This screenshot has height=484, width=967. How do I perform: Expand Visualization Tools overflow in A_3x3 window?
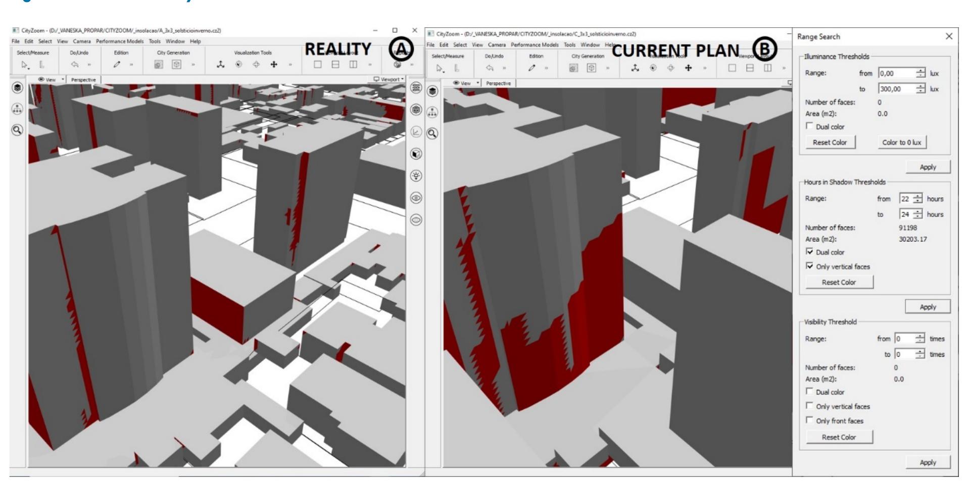click(290, 65)
